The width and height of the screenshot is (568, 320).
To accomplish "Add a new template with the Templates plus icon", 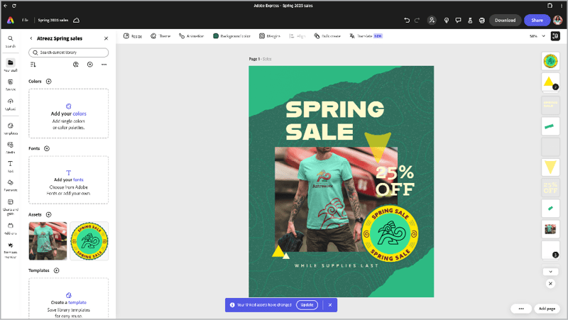I will pyautogui.click(x=57, y=270).
